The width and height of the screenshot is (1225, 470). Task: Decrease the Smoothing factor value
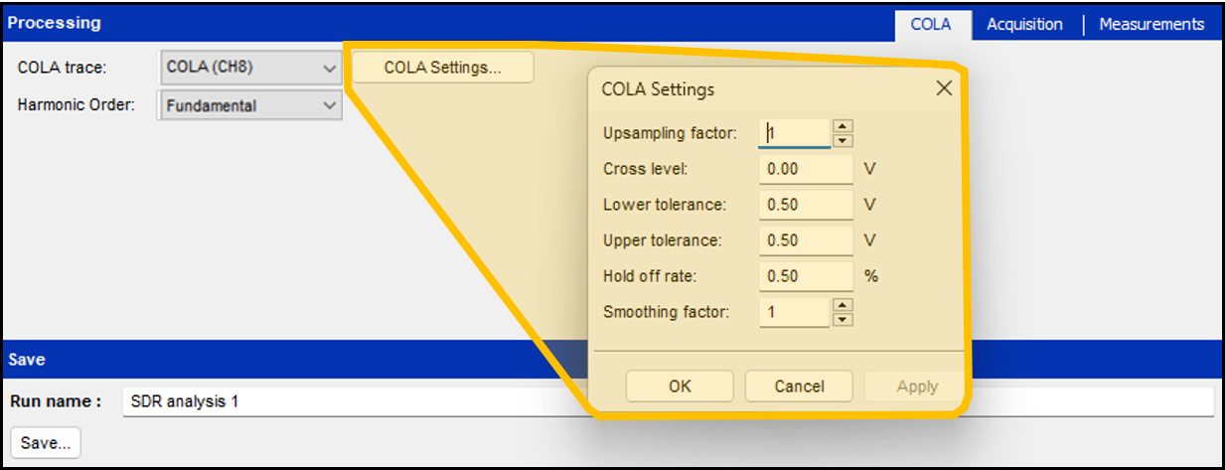[842, 319]
